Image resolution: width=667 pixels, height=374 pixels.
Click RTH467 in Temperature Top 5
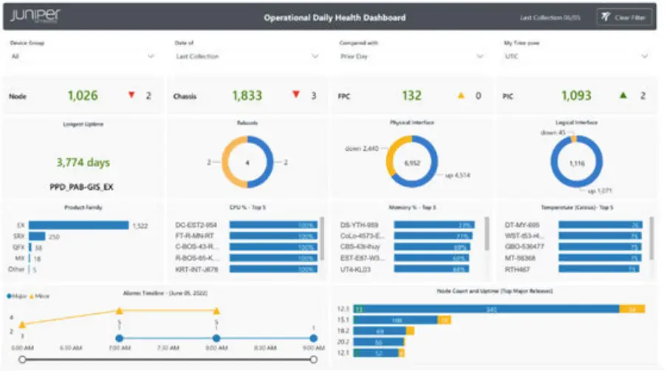click(x=517, y=269)
